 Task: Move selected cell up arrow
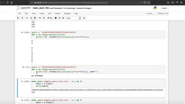point(40,18)
